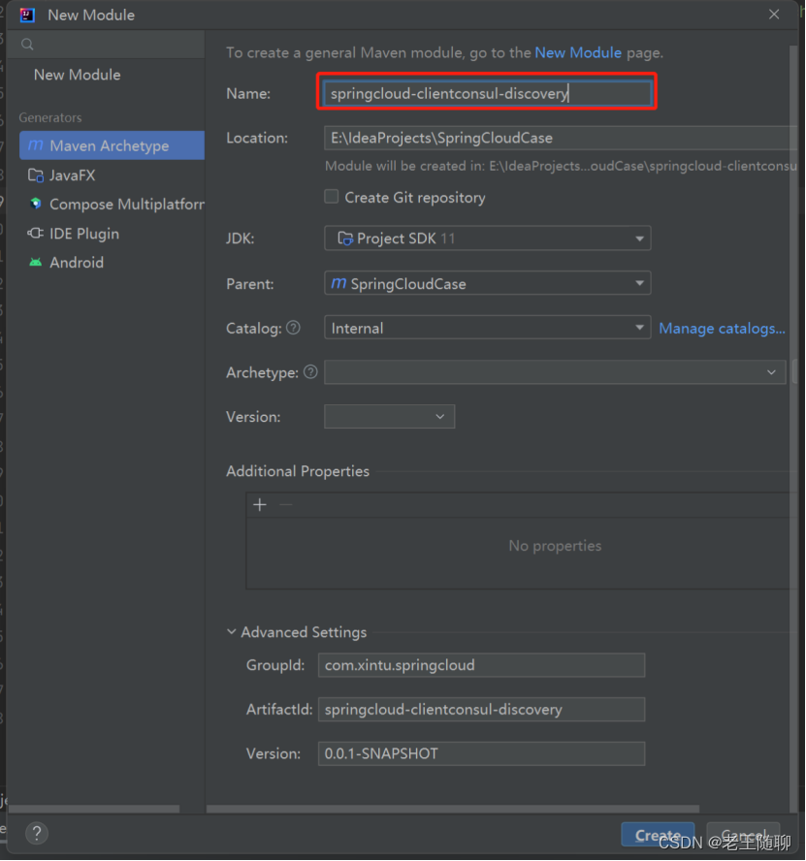The width and height of the screenshot is (806, 861).
Task: Enable the Create Git repository checkbox
Action: [x=332, y=197]
